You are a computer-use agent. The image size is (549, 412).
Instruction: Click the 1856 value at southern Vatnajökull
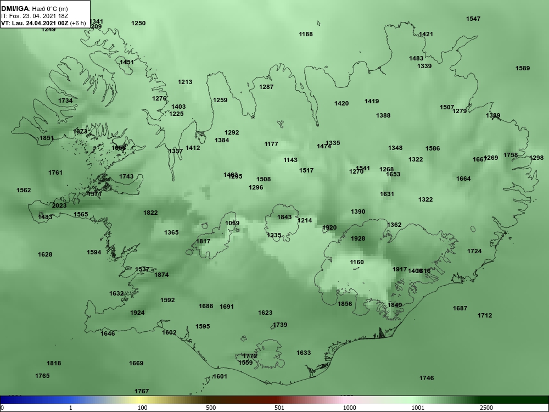click(345, 304)
